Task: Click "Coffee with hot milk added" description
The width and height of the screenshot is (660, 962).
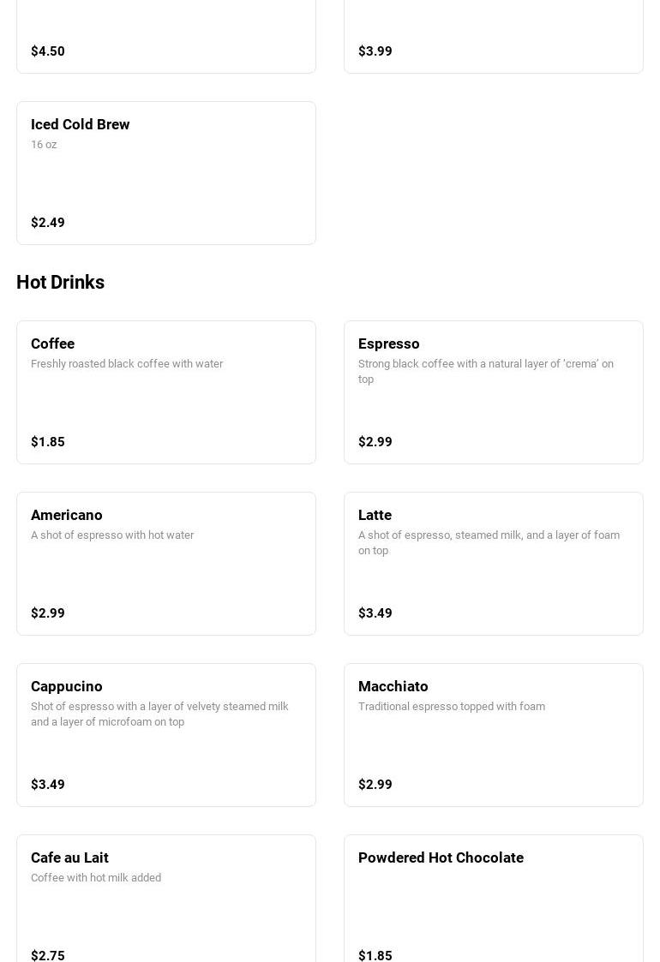Action: click(96, 878)
